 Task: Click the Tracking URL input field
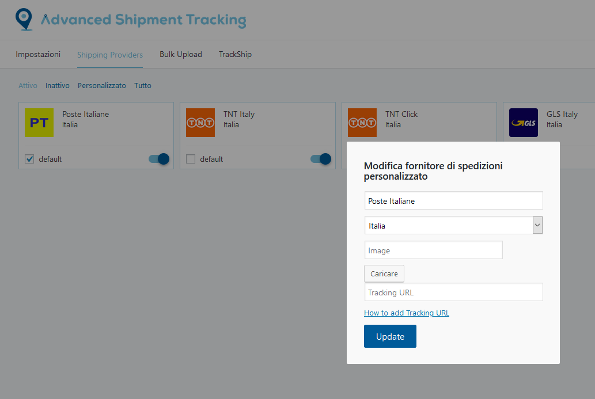coord(453,292)
